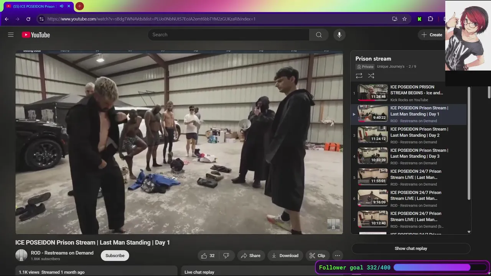Click Show chat replay button

click(x=411, y=248)
